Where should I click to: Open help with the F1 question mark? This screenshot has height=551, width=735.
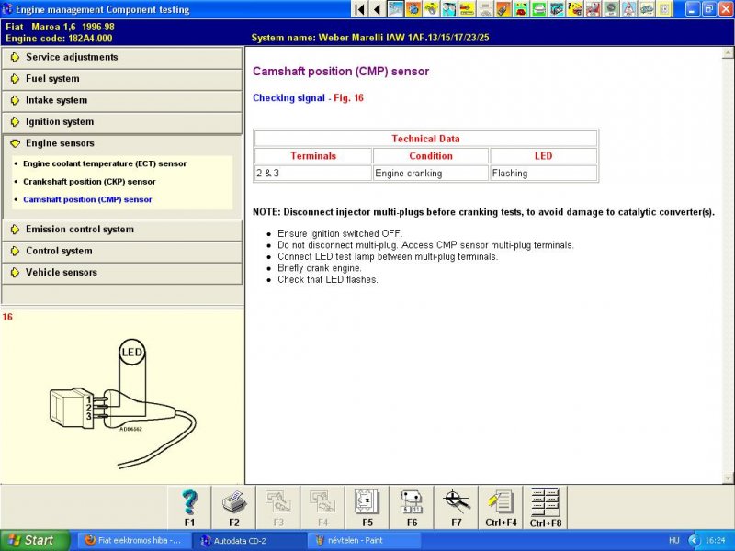pyautogui.click(x=189, y=508)
